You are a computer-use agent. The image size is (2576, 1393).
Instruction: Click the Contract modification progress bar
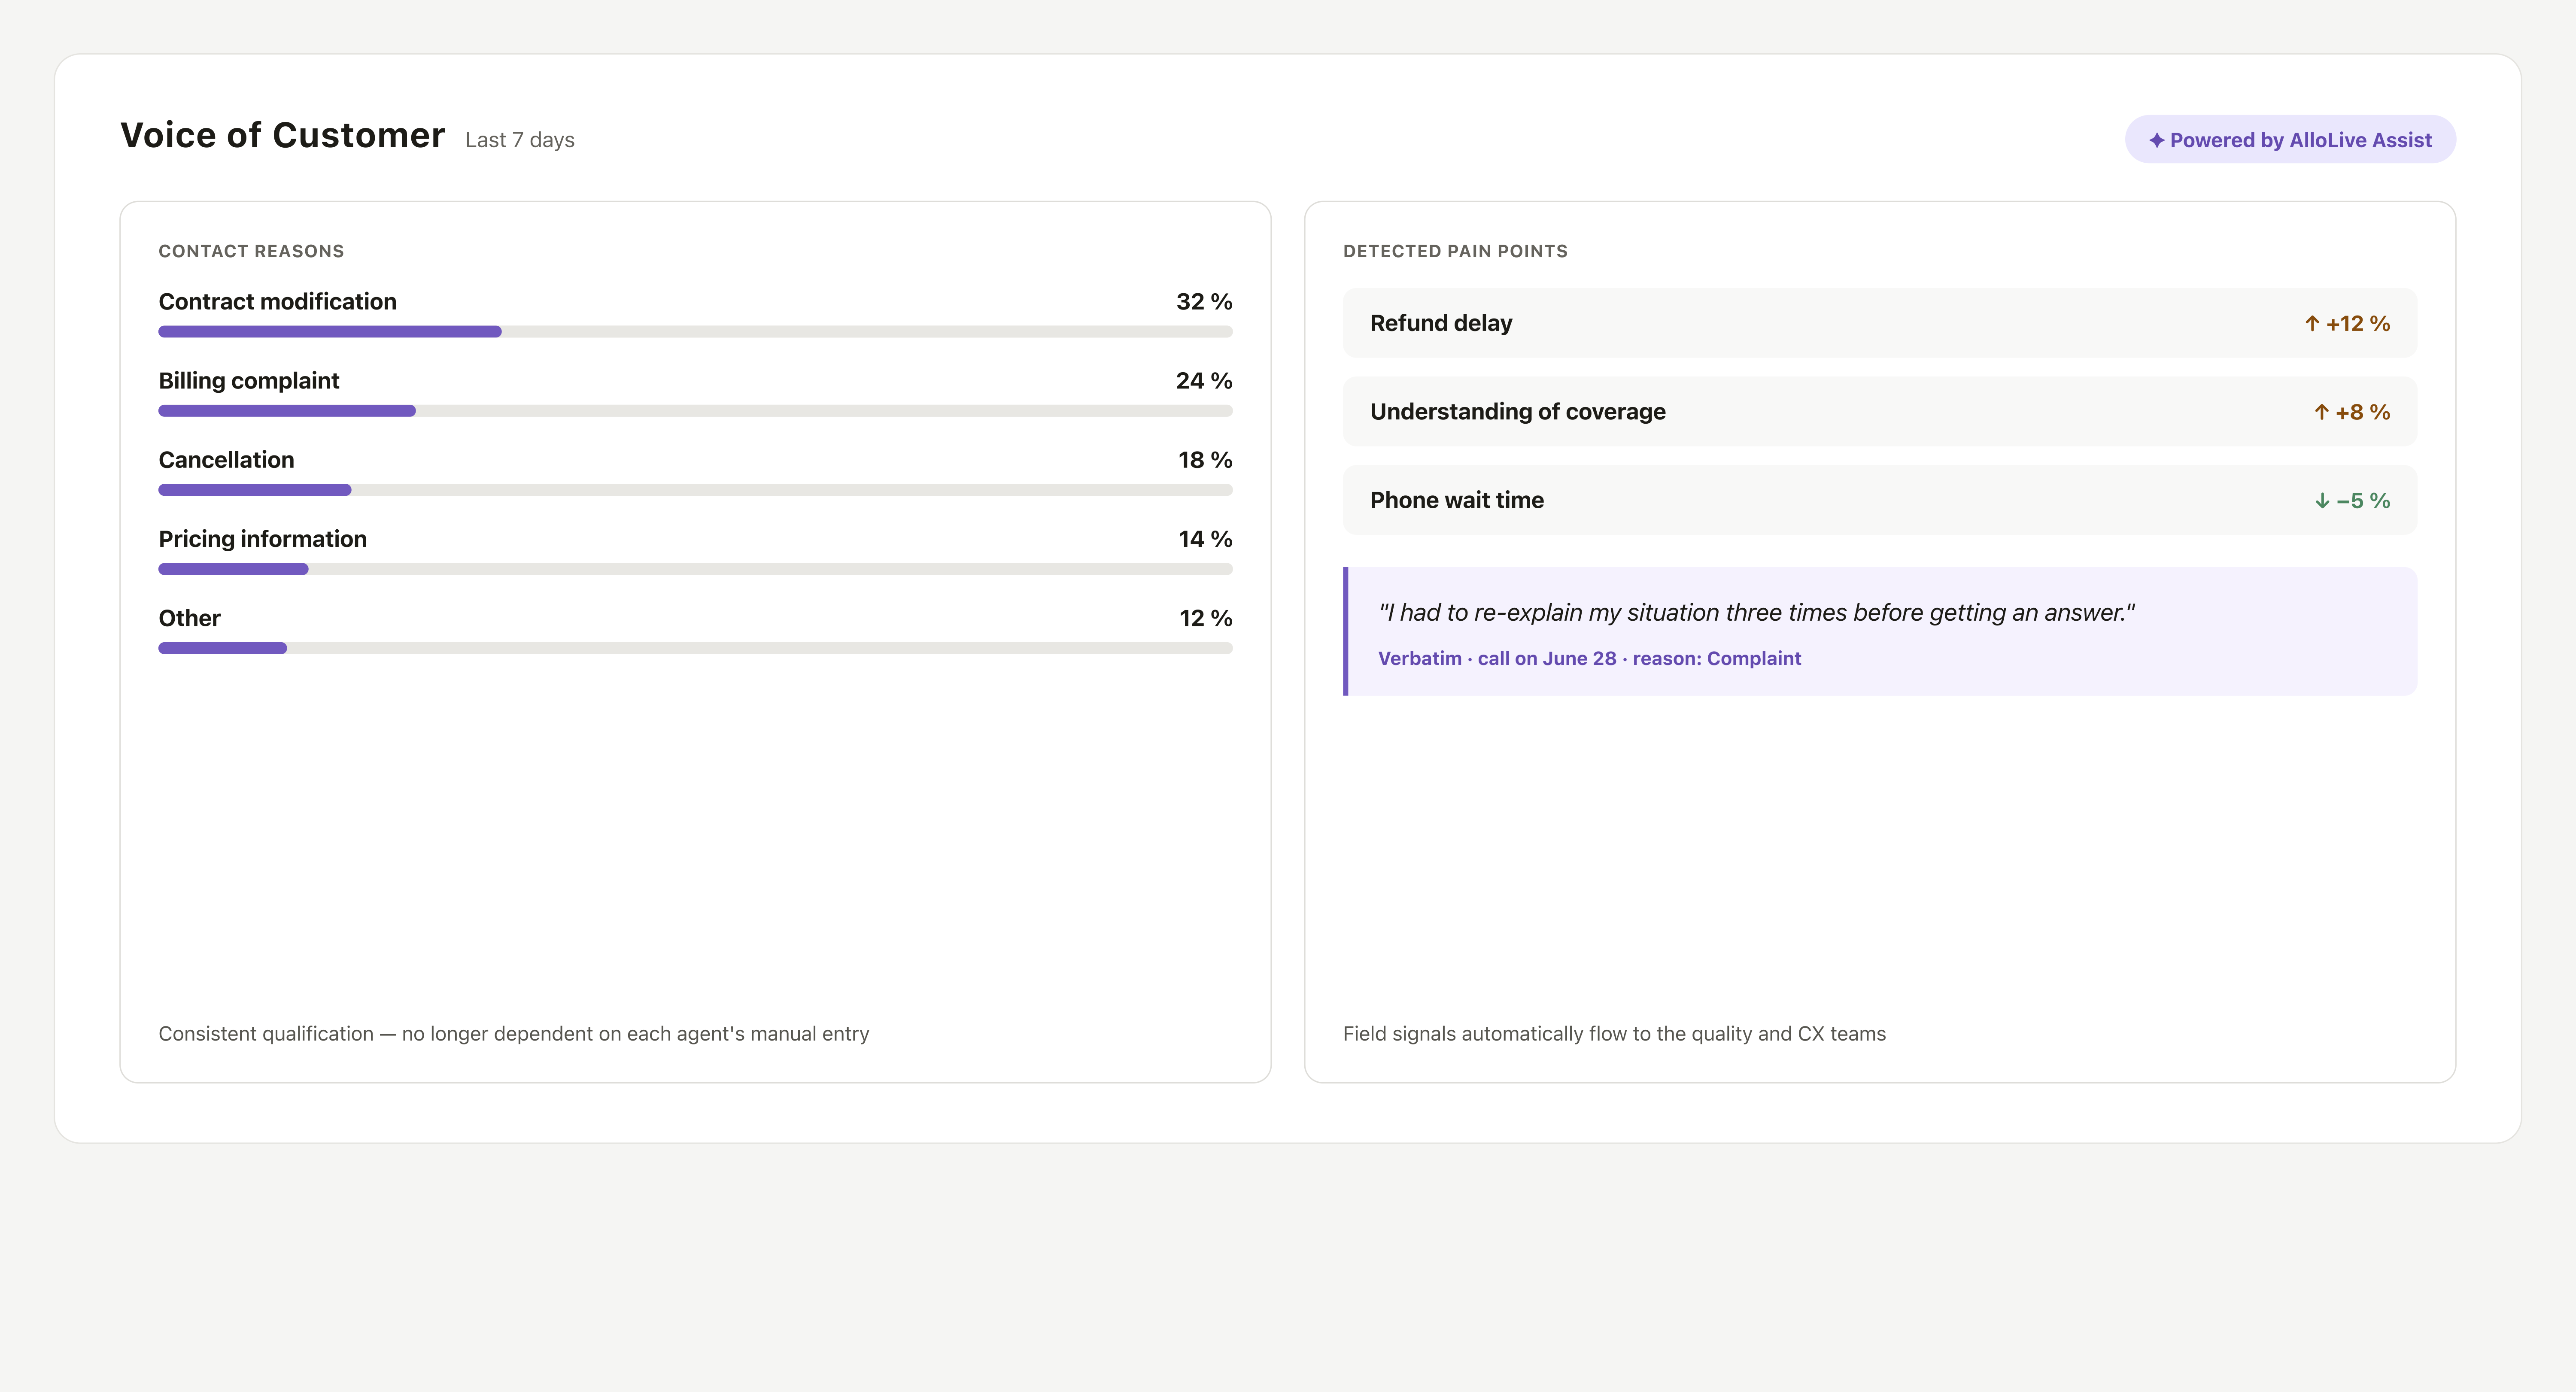[695, 332]
